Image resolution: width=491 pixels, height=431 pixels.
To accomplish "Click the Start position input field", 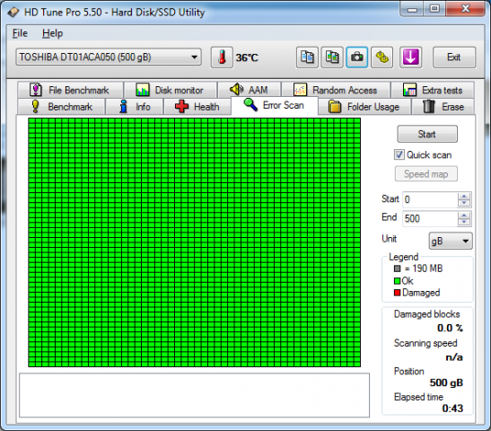I will [x=430, y=200].
